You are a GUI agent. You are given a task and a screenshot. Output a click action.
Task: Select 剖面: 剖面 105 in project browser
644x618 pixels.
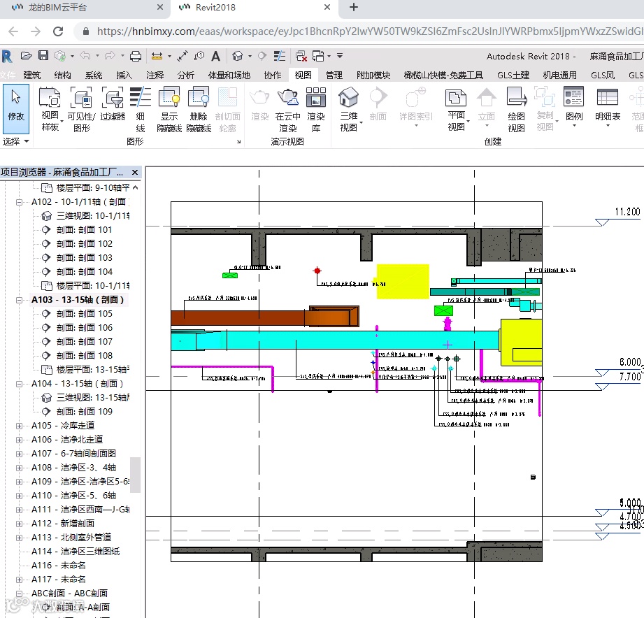84,314
